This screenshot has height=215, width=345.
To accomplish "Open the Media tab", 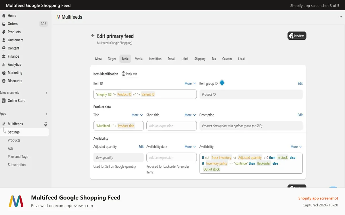I will pyautogui.click(x=139, y=59).
